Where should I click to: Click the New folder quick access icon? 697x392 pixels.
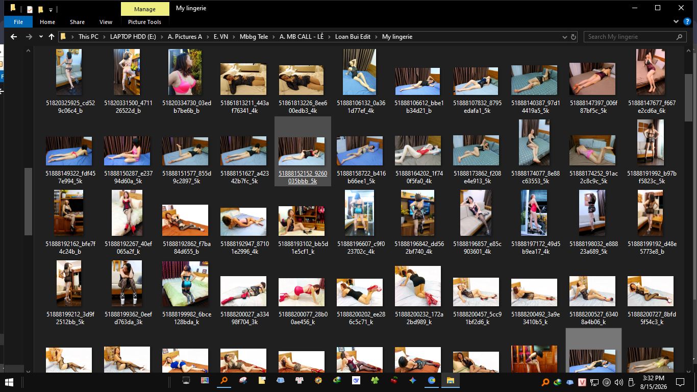point(40,9)
